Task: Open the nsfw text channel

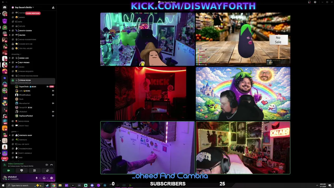Action: coord(33,22)
